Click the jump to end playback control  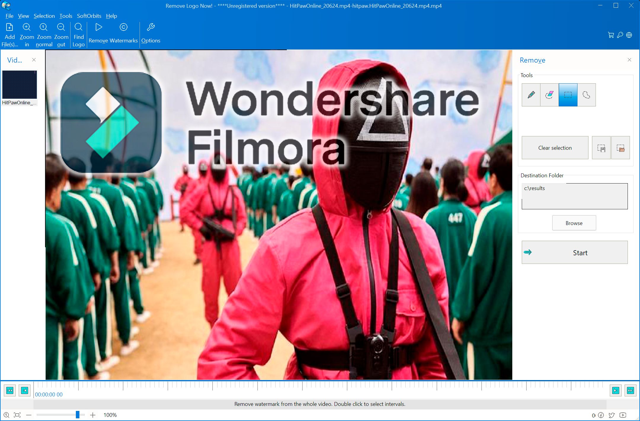coord(631,390)
